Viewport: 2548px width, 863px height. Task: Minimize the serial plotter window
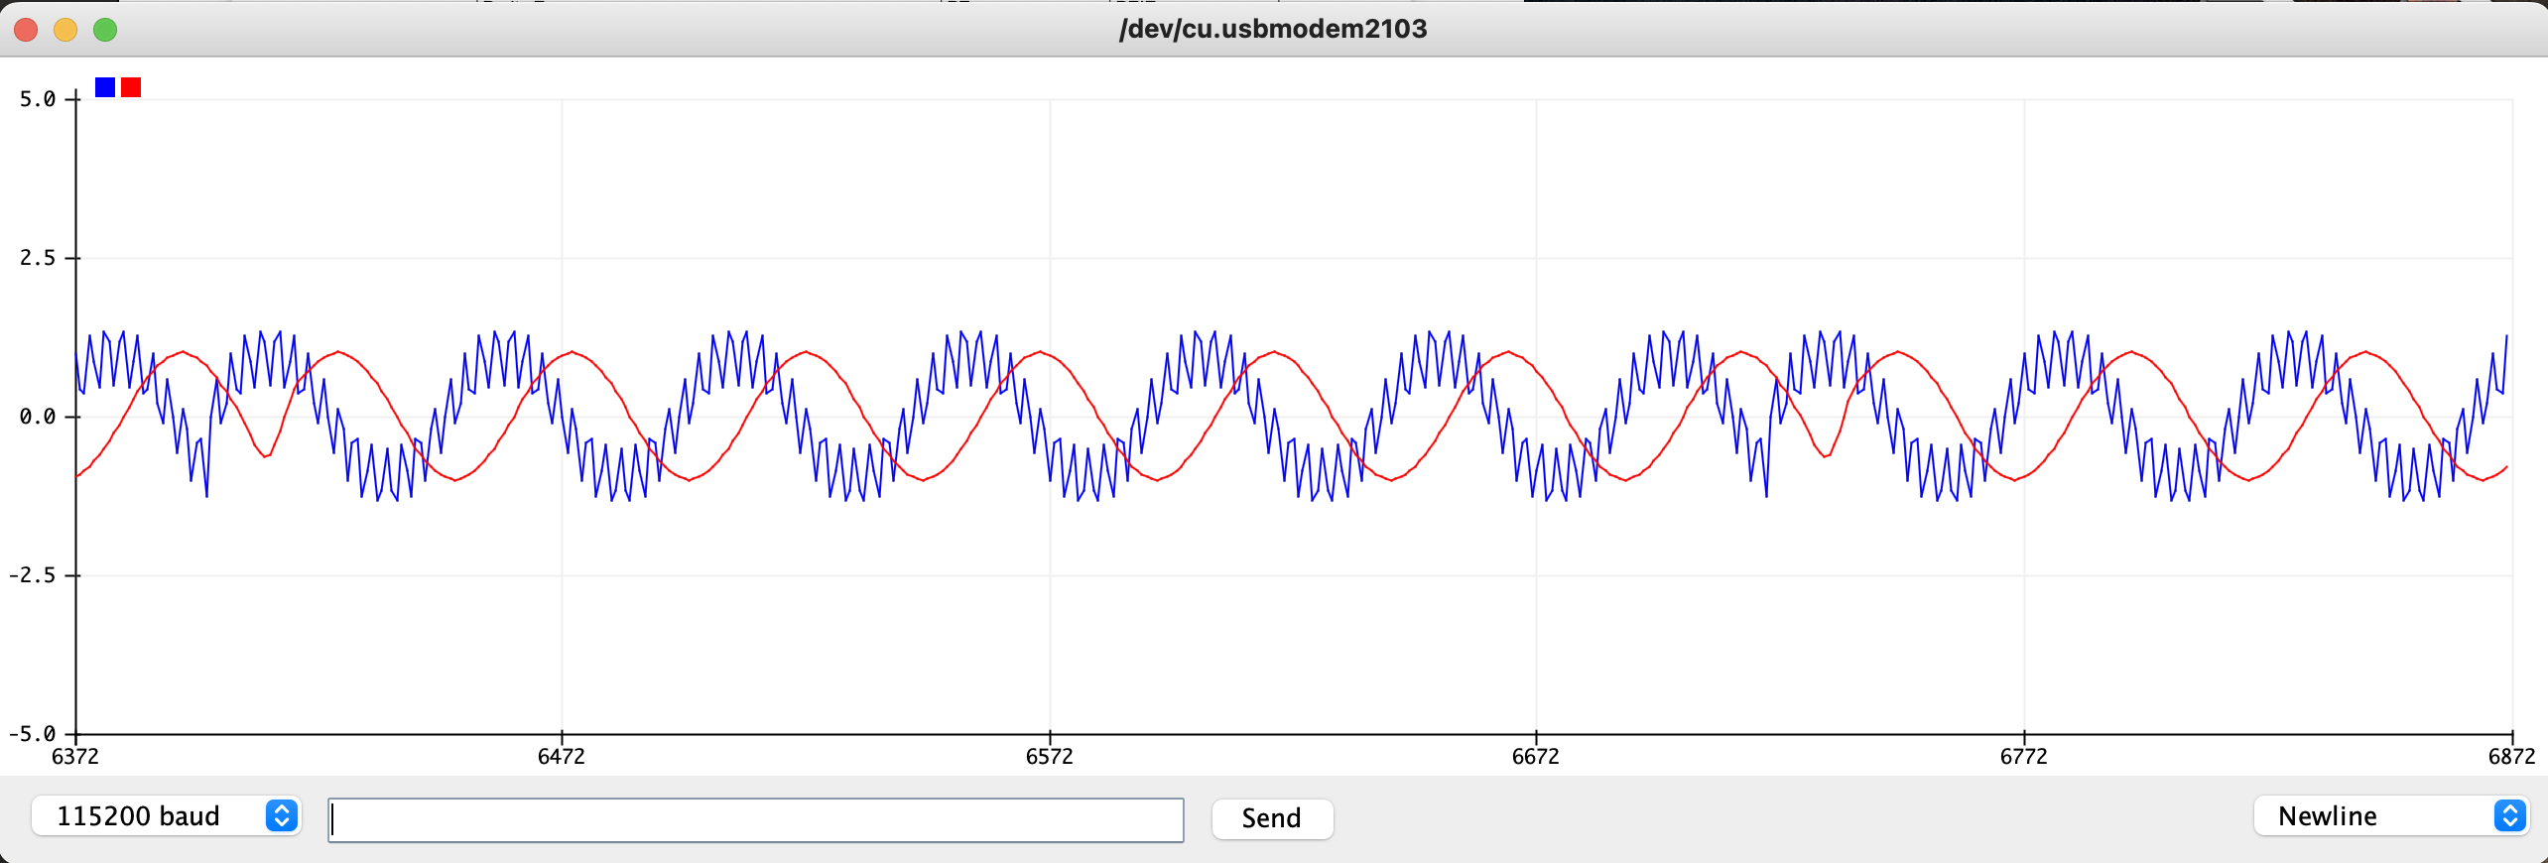(x=65, y=30)
